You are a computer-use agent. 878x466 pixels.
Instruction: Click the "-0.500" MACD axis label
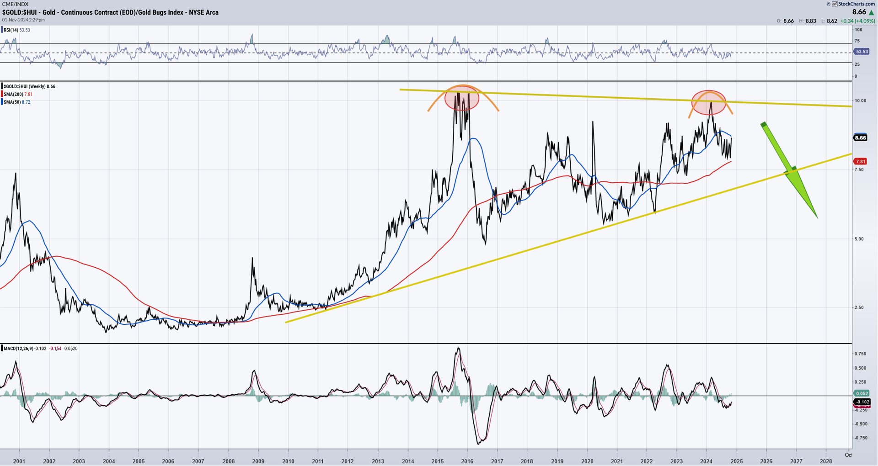click(x=860, y=424)
